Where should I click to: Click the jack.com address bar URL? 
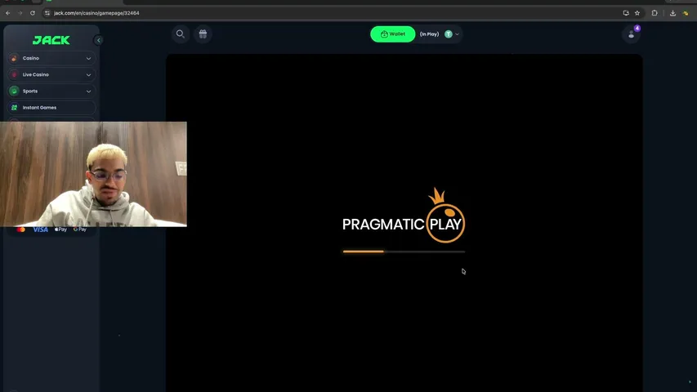tap(96, 13)
